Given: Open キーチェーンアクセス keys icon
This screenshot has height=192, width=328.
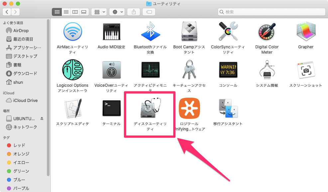Looking at the screenshot, I should (x=189, y=70).
